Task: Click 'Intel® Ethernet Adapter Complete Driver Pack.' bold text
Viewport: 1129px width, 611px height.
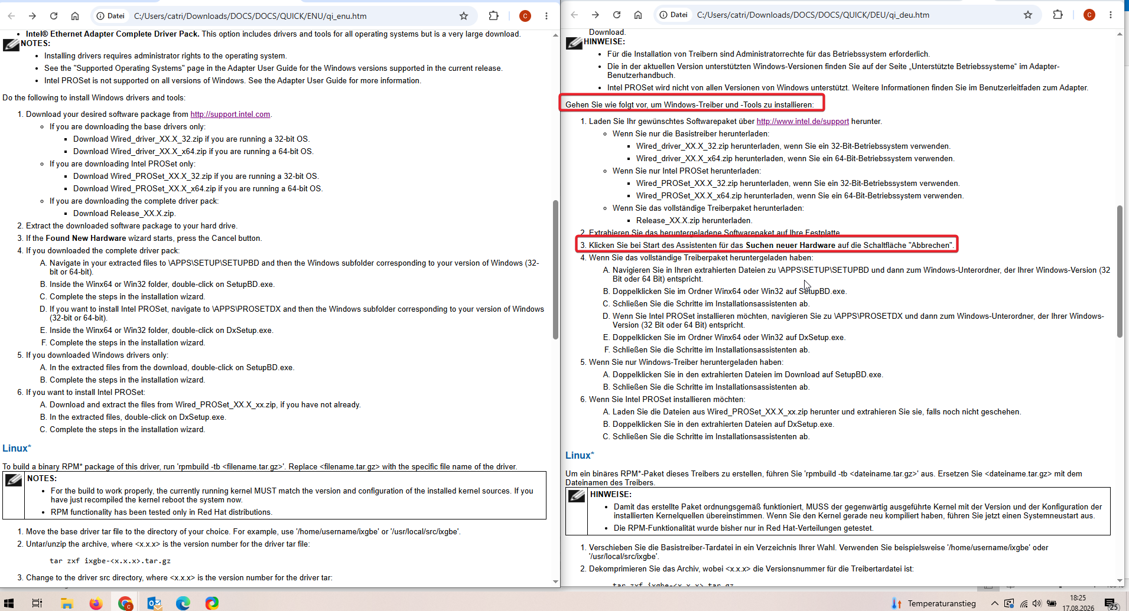Action: [112, 34]
